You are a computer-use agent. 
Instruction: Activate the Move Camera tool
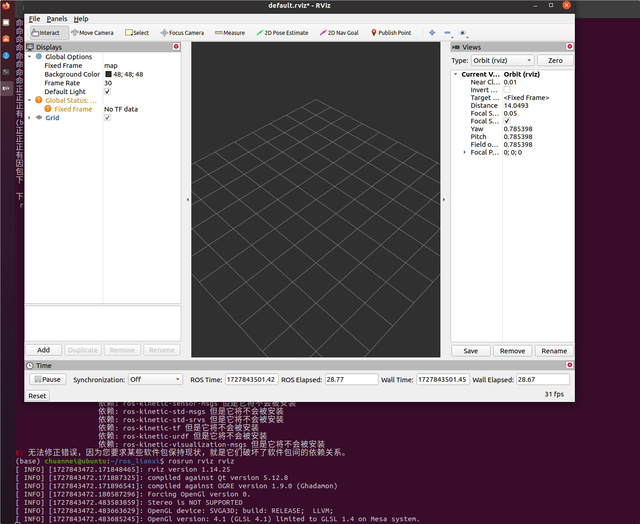click(93, 33)
